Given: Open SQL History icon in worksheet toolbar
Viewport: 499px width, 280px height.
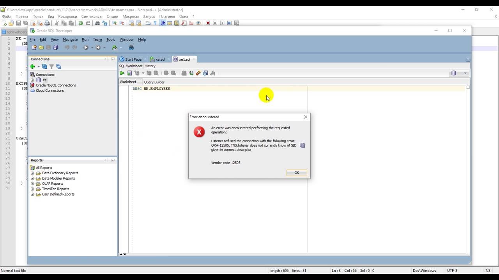Looking at the screenshot, I should pos(205,73).
